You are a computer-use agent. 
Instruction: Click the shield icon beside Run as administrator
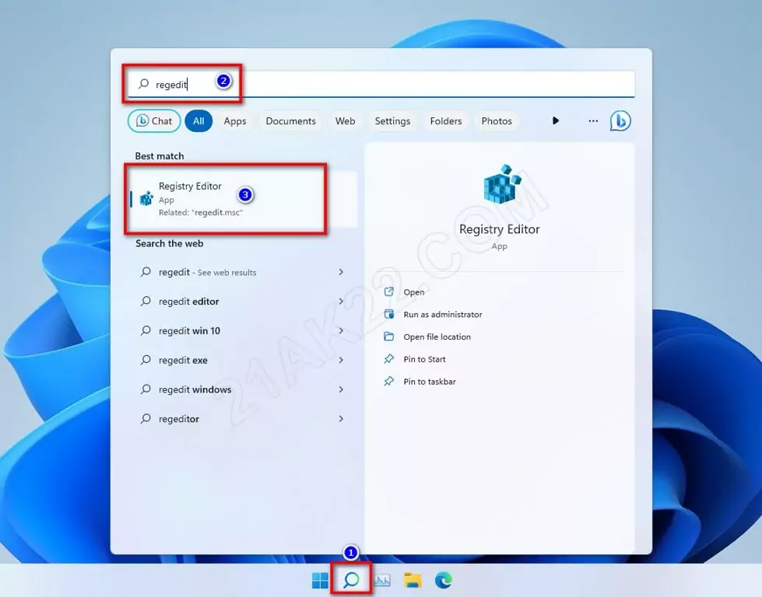pos(388,314)
